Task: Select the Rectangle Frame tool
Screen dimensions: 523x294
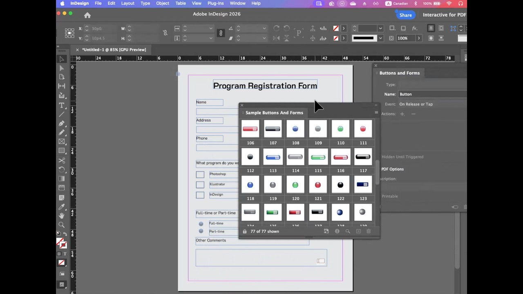Action: click(62, 142)
